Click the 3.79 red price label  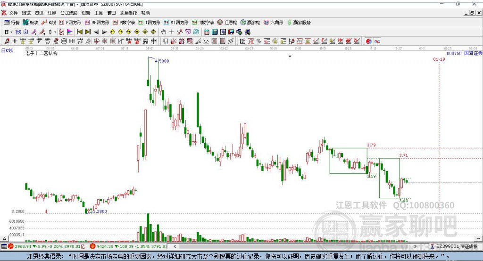tap(371, 145)
